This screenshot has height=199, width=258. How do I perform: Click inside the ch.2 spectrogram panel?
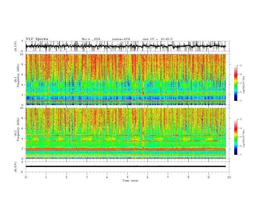point(126,133)
